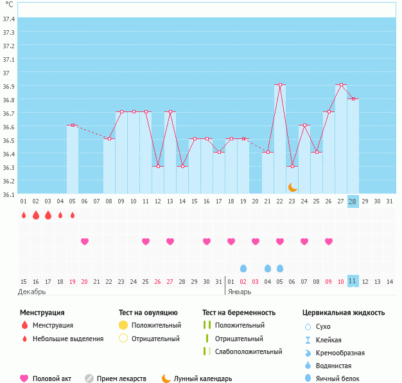Click the blue drop icon beside Яичный белок
The height and width of the screenshot is (383, 402).
point(308,378)
